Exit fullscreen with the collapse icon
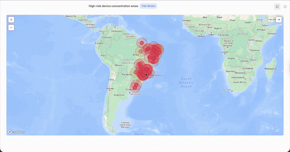This screenshot has width=290, height=152. point(277,7)
